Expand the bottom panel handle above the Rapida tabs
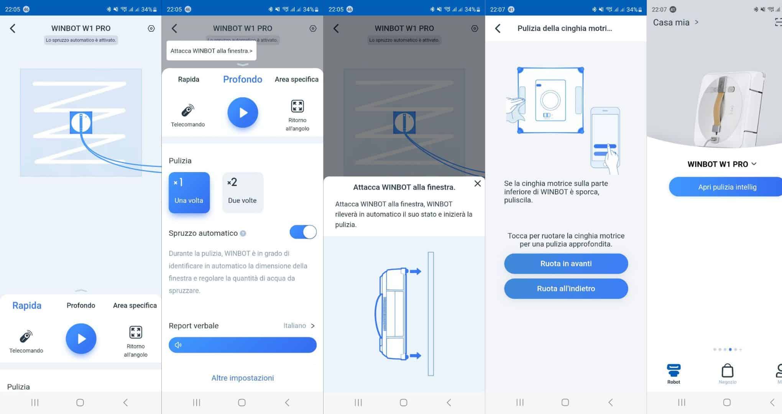 tap(81, 291)
